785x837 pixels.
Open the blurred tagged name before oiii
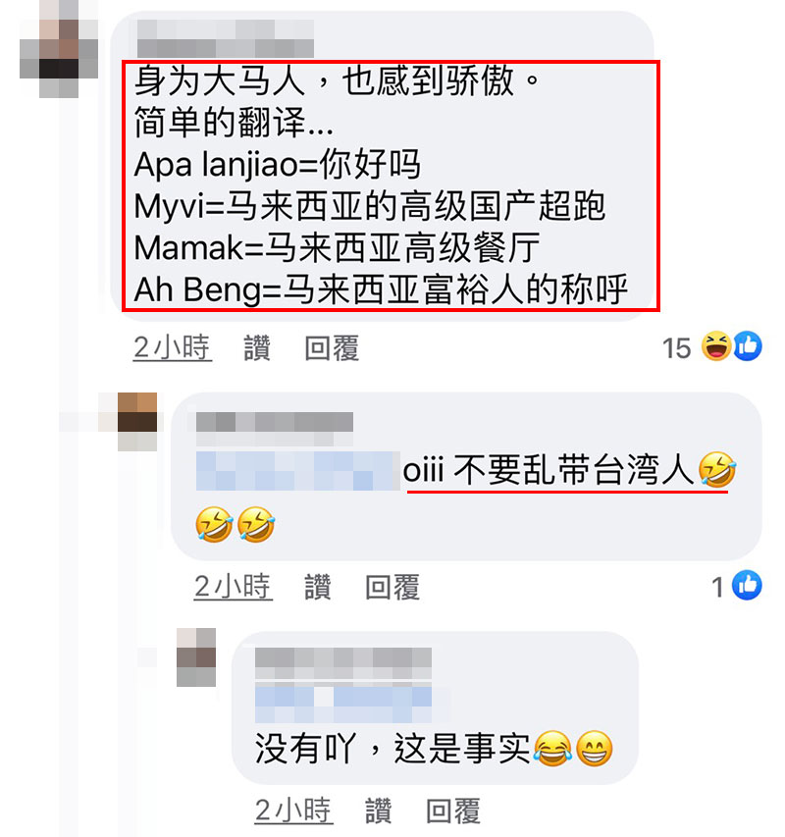(x=297, y=471)
